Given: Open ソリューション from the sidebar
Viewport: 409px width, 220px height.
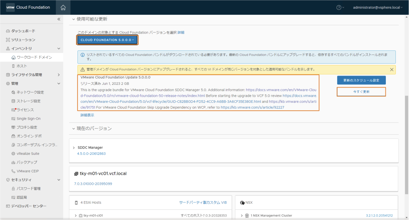Looking at the screenshot, I should pos(23,40).
